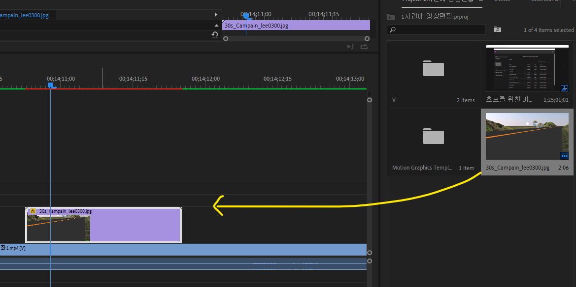Click the project panel search field
The width and height of the screenshot is (576, 287).
[x=436, y=29]
